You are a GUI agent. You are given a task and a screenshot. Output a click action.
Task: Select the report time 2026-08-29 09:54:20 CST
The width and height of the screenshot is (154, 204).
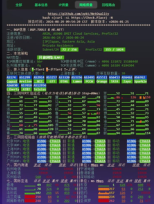pyautogui.click(x=67, y=22)
